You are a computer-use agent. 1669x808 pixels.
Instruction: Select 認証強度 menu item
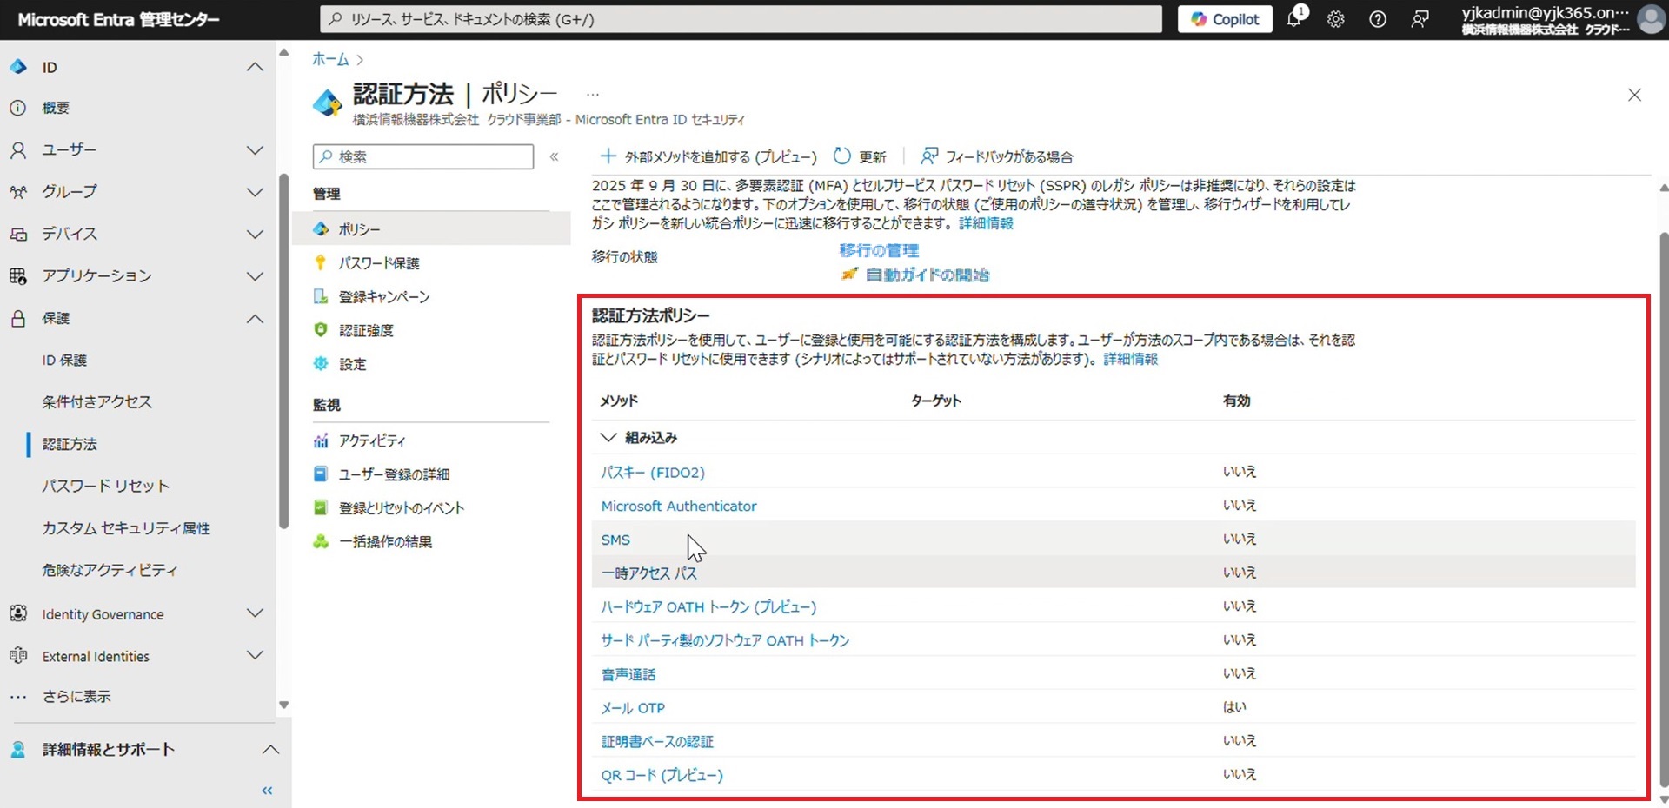point(366,330)
